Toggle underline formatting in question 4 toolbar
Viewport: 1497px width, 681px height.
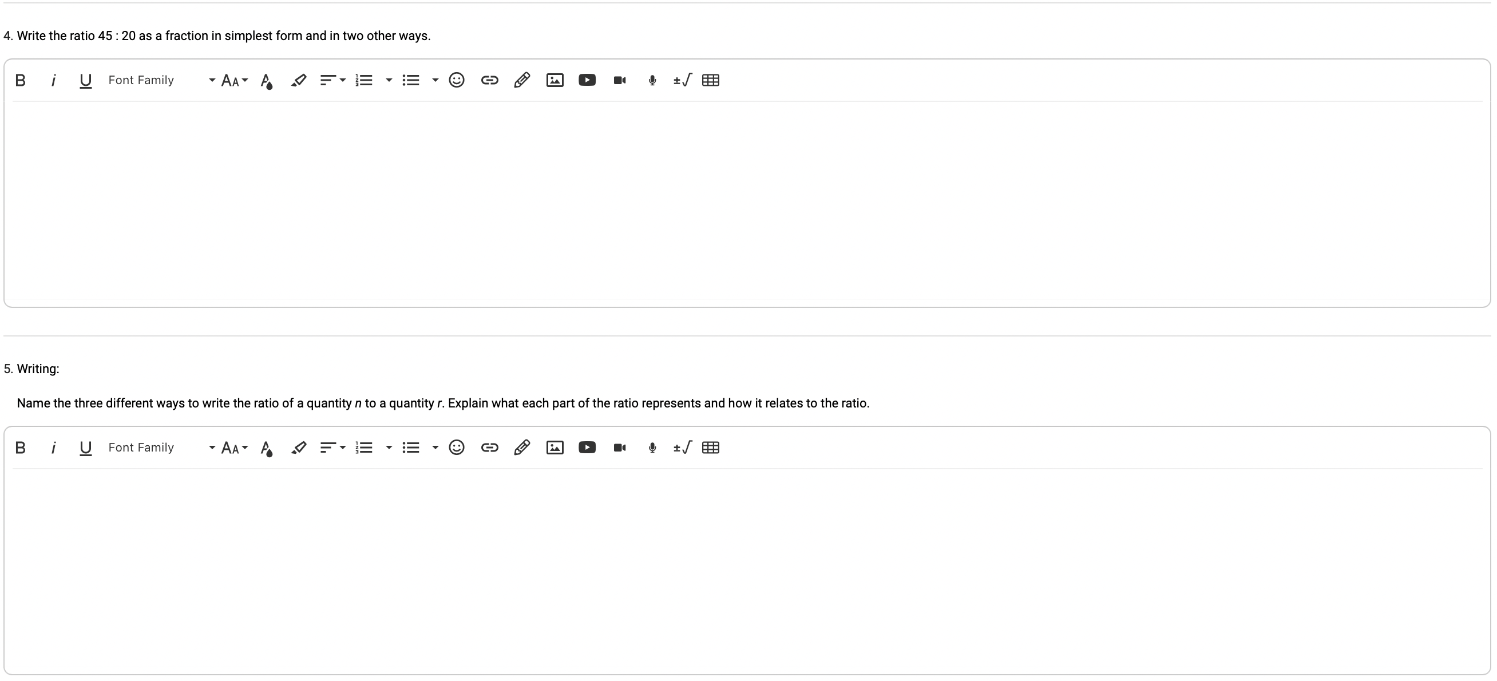pos(85,80)
